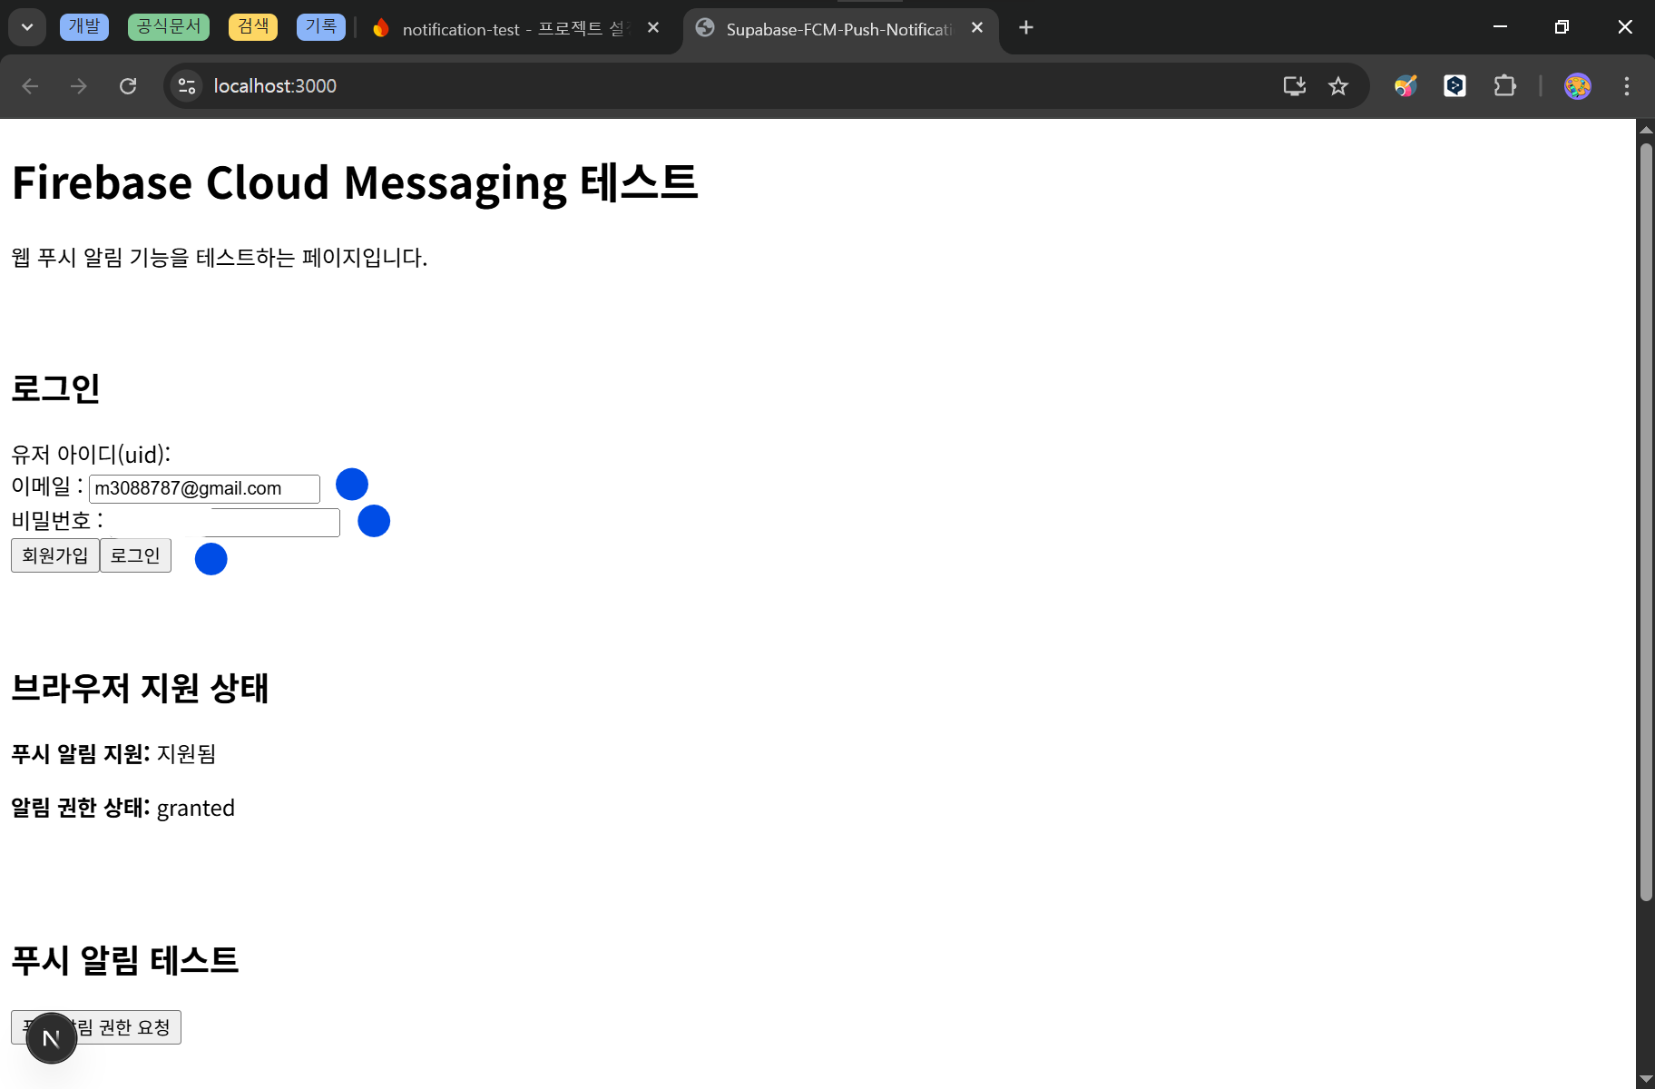This screenshot has width=1655, height=1089.
Task: Open the 기록 tab group
Action: pos(320,27)
